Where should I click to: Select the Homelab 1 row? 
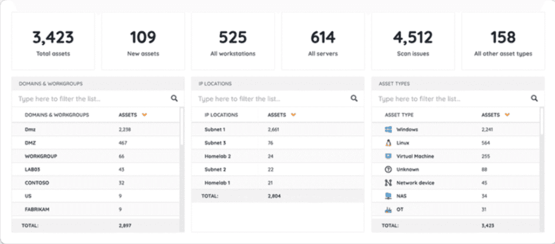278,183
